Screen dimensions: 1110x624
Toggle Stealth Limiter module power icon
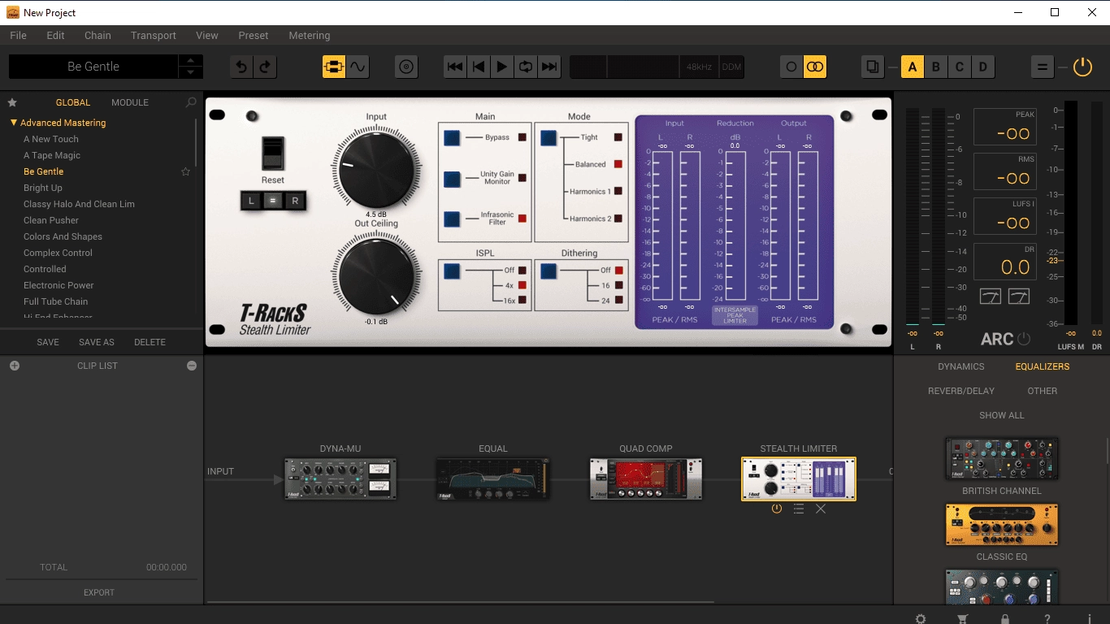777,509
